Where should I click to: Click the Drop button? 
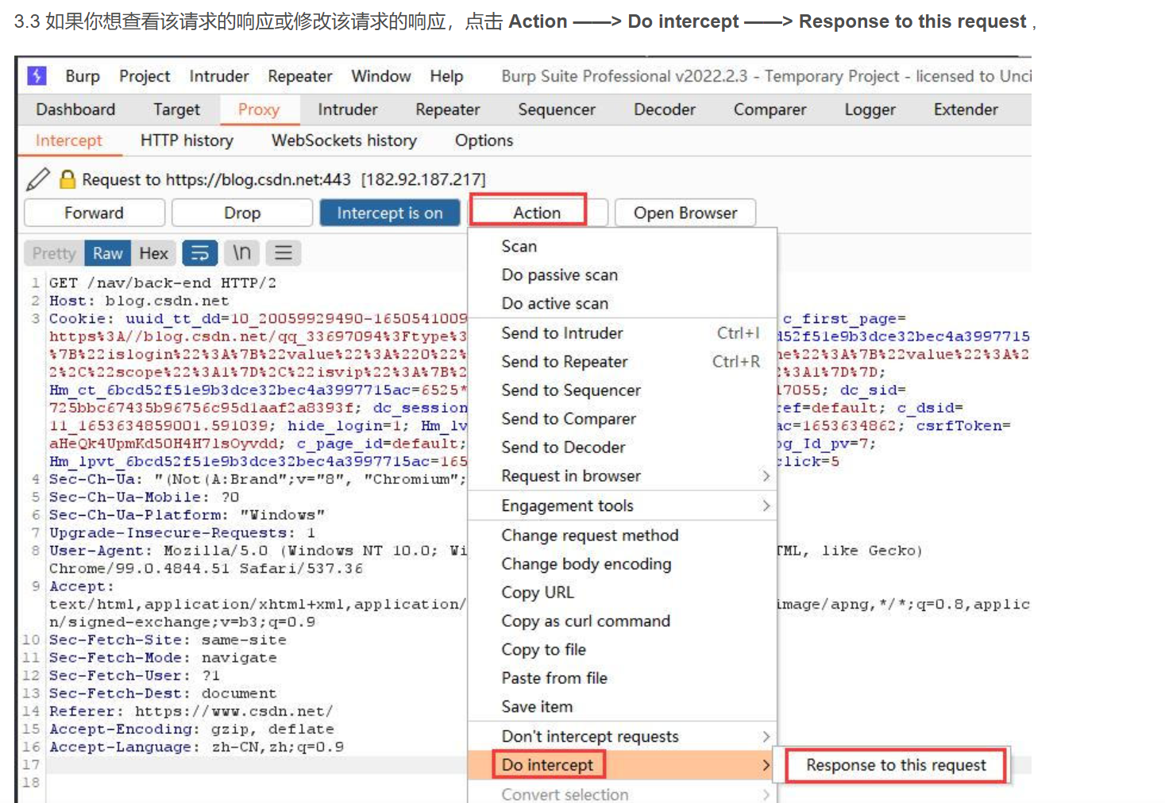[241, 213]
